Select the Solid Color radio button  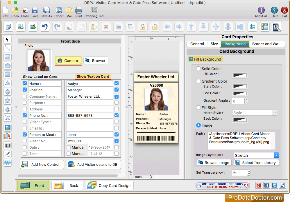(x=198, y=69)
